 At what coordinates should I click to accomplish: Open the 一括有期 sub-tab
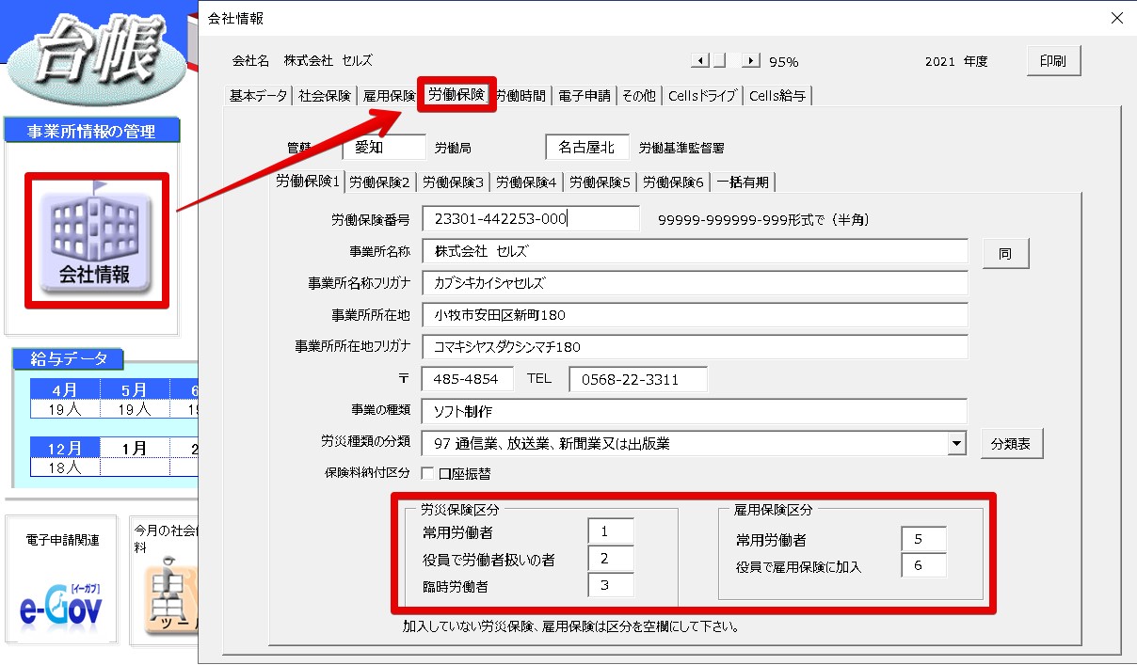click(744, 182)
